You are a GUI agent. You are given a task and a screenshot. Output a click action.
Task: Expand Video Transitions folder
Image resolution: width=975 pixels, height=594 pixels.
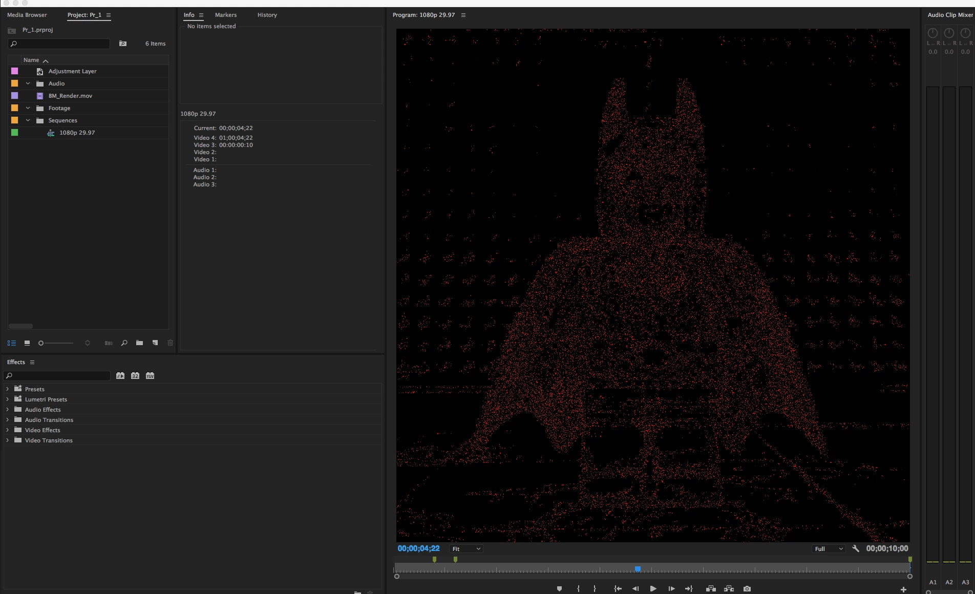point(7,440)
